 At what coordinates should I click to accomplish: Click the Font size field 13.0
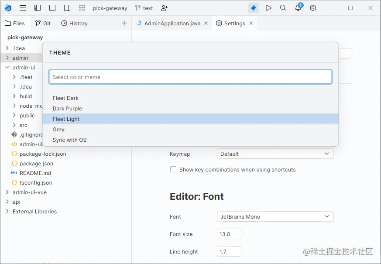(229, 234)
